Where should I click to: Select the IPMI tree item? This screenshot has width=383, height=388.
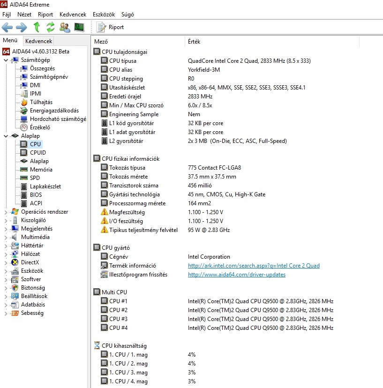pos(36,94)
